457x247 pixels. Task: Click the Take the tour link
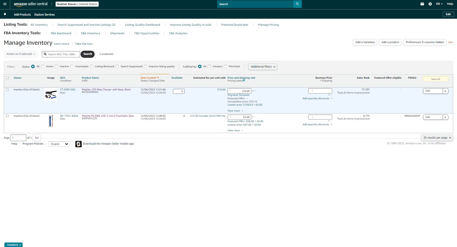click(84, 44)
